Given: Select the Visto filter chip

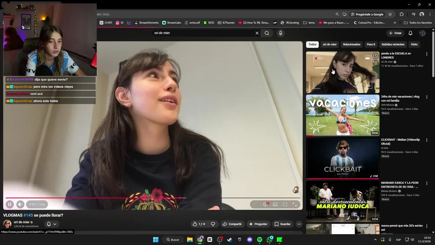Looking at the screenshot, I should click(414, 45).
